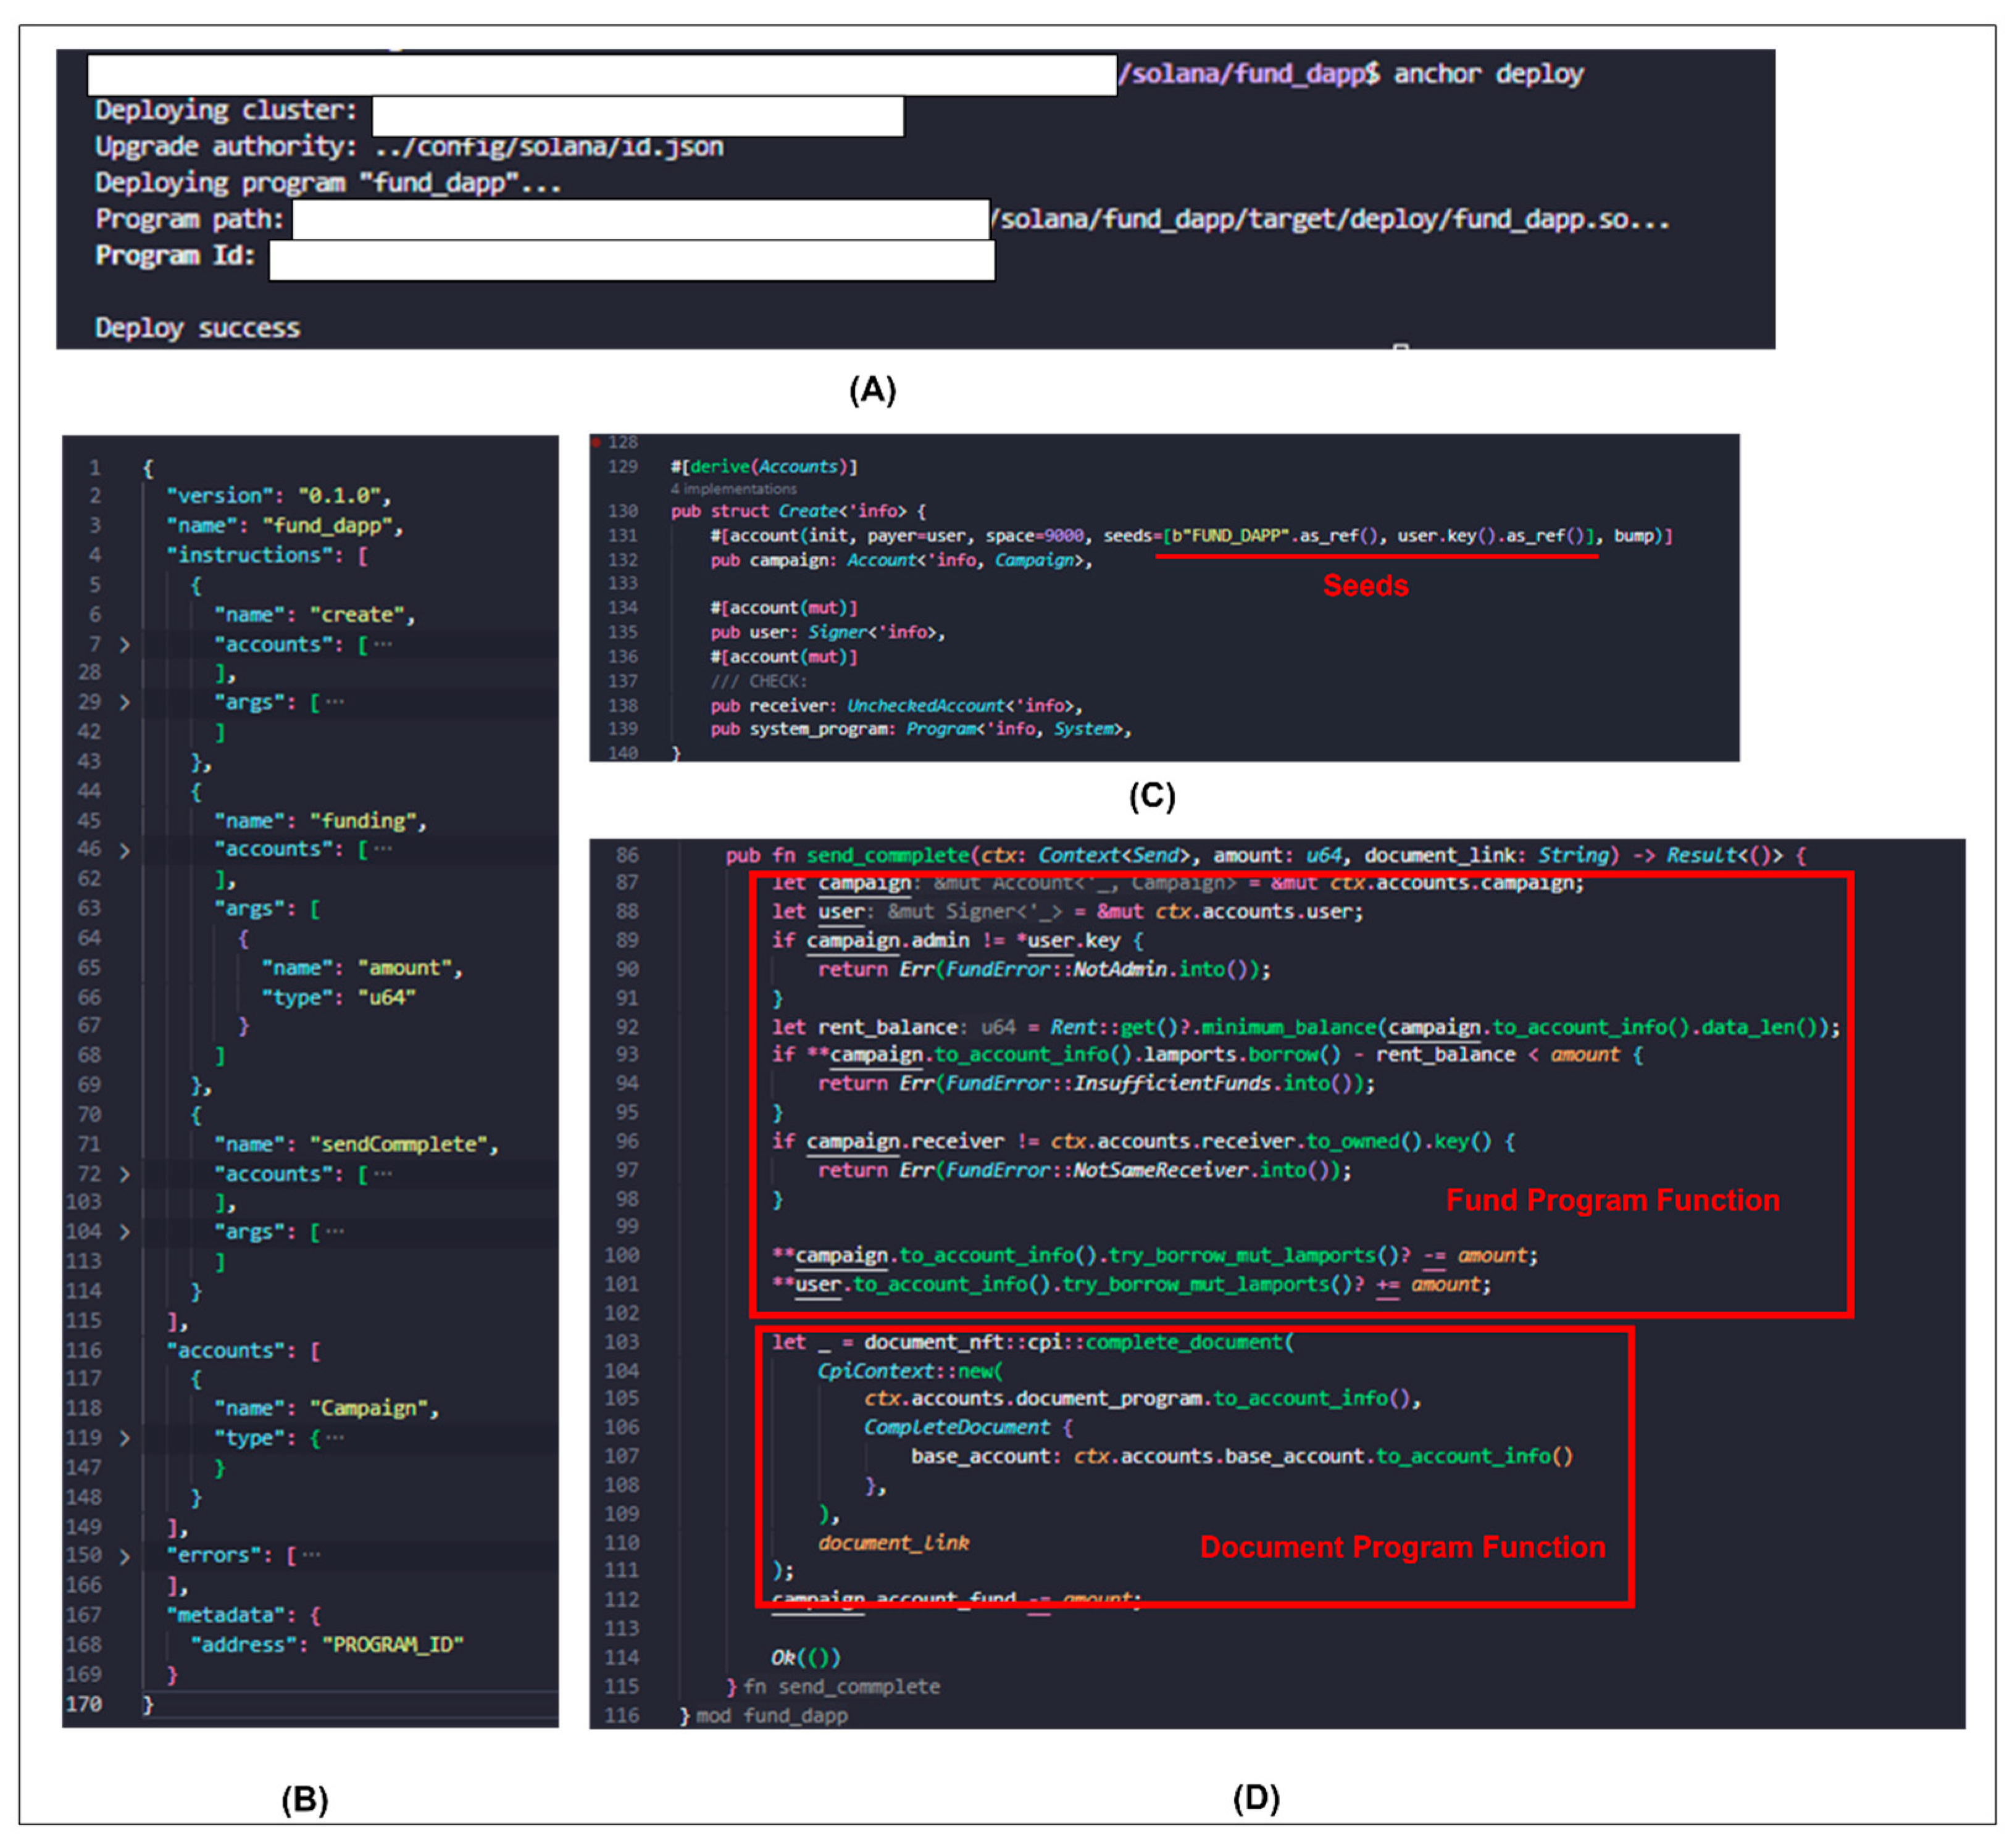
Task: Expand sendCommplete accounts array on line 72
Action: pos(125,1175)
